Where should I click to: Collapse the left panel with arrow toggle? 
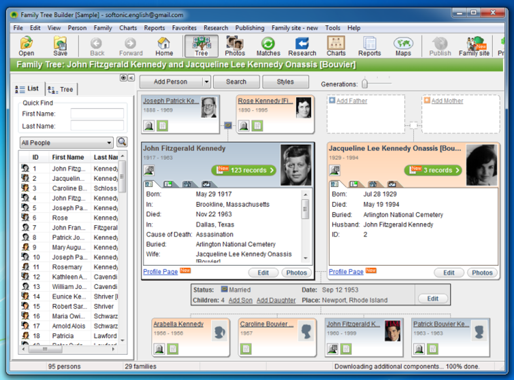tap(131, 78)
